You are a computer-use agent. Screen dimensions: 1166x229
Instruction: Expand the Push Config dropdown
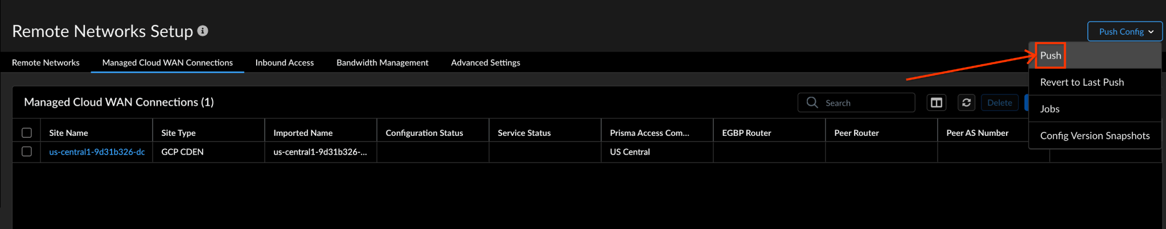coord(1125,31)
